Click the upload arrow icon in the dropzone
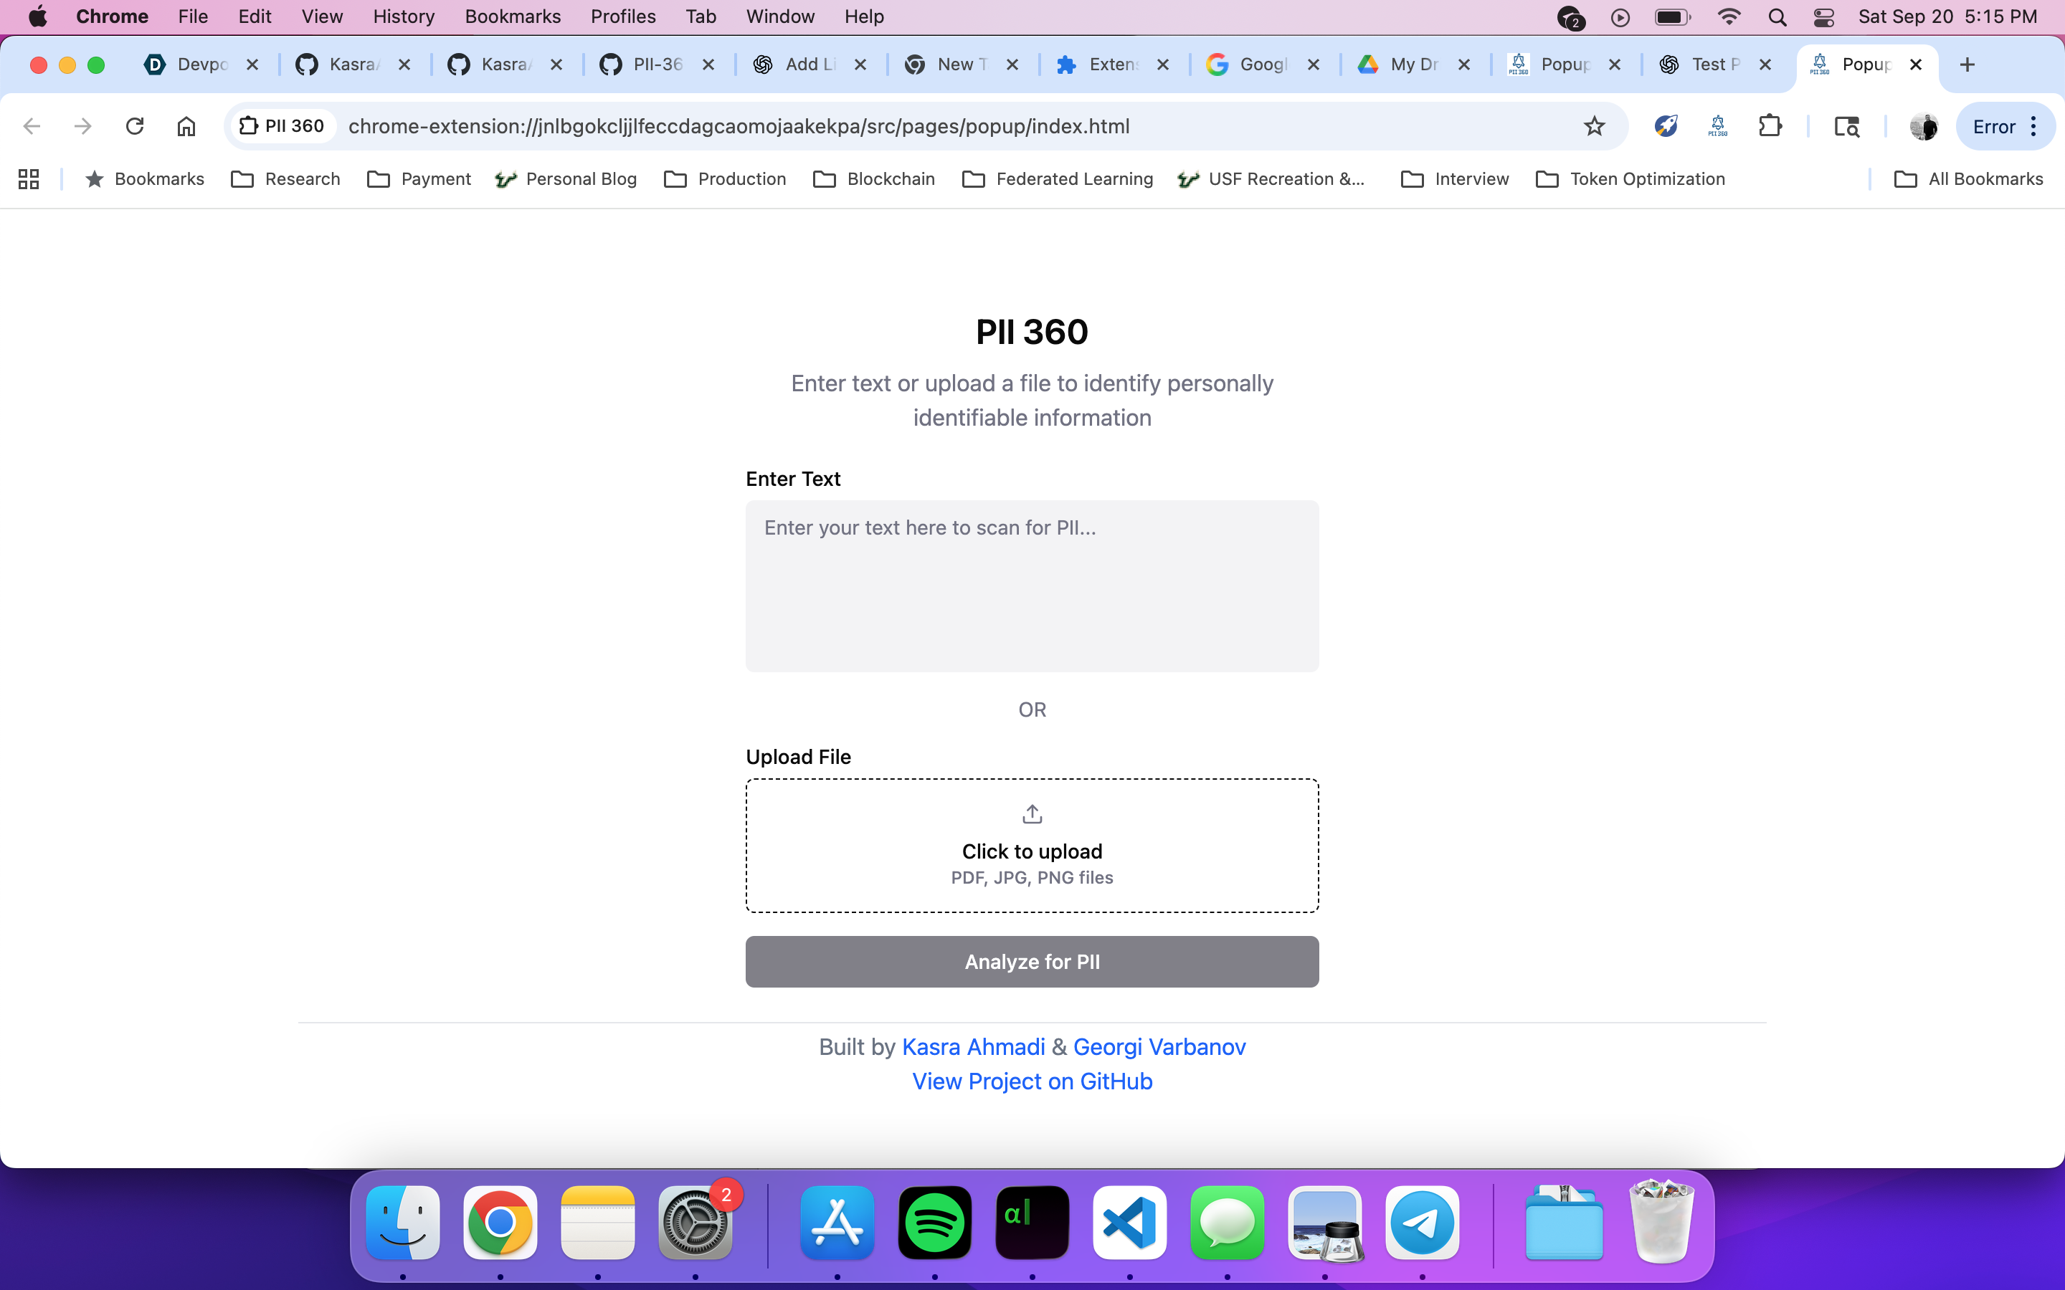Screen dimensions: 2065x1290 pyautogui.click(x=1032, y=814)
